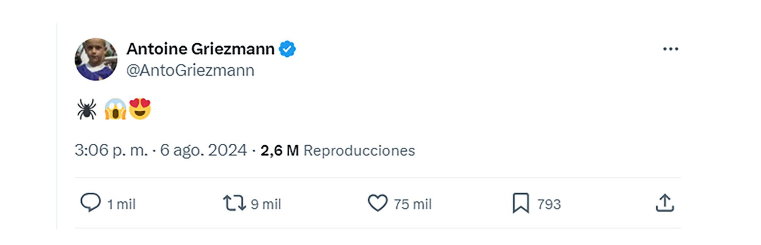
Task: Click the 1 mil replies count
Action: coord(121,204)
